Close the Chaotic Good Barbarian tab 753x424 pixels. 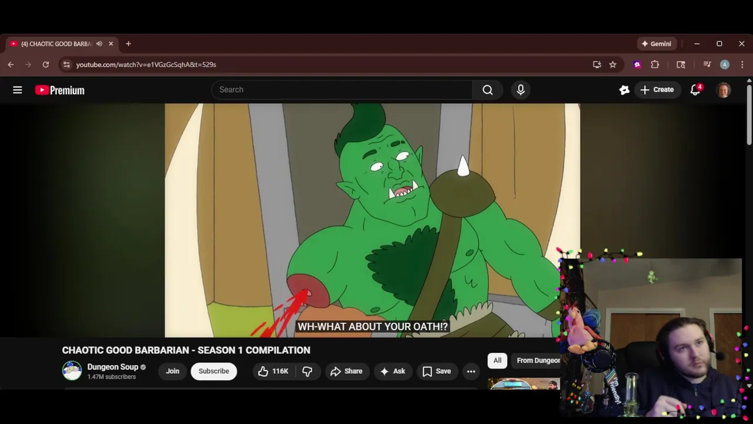coord(111,44)
